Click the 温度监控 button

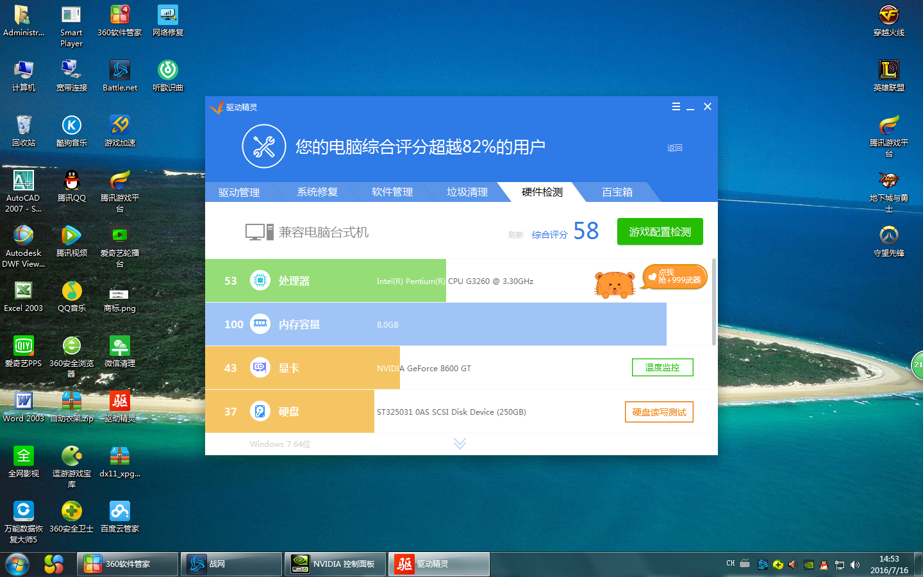click(663, 367)
